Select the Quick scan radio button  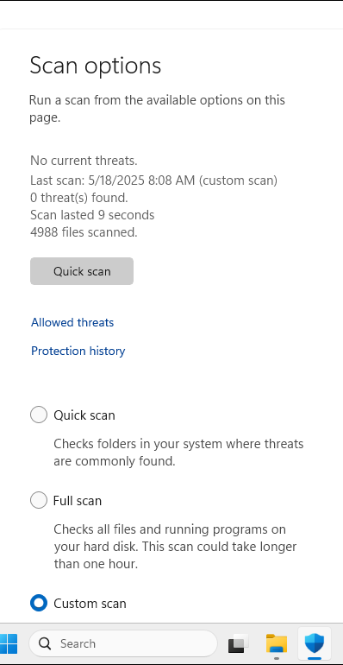[x=39, y=415]
